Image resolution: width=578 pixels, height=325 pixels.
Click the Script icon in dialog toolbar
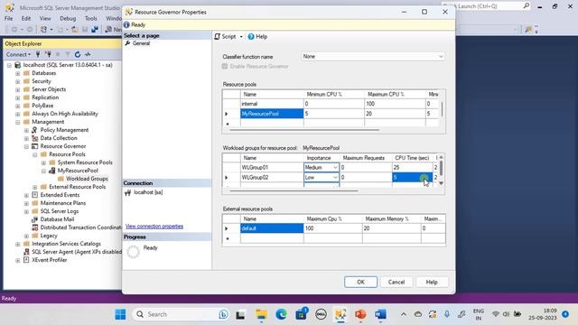click(218, 36)
